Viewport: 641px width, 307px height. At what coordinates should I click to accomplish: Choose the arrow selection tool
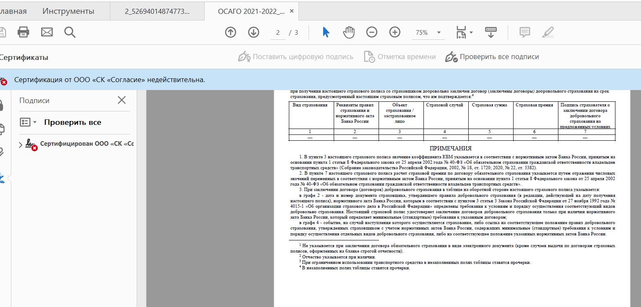[326, 32]
